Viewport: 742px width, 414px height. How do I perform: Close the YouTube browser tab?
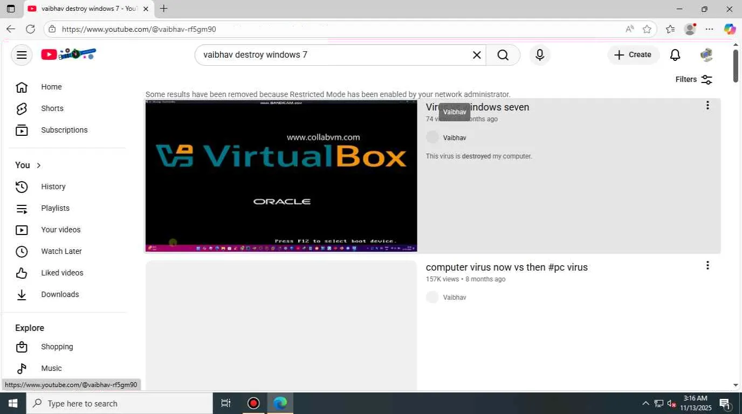tap(146, 9)
